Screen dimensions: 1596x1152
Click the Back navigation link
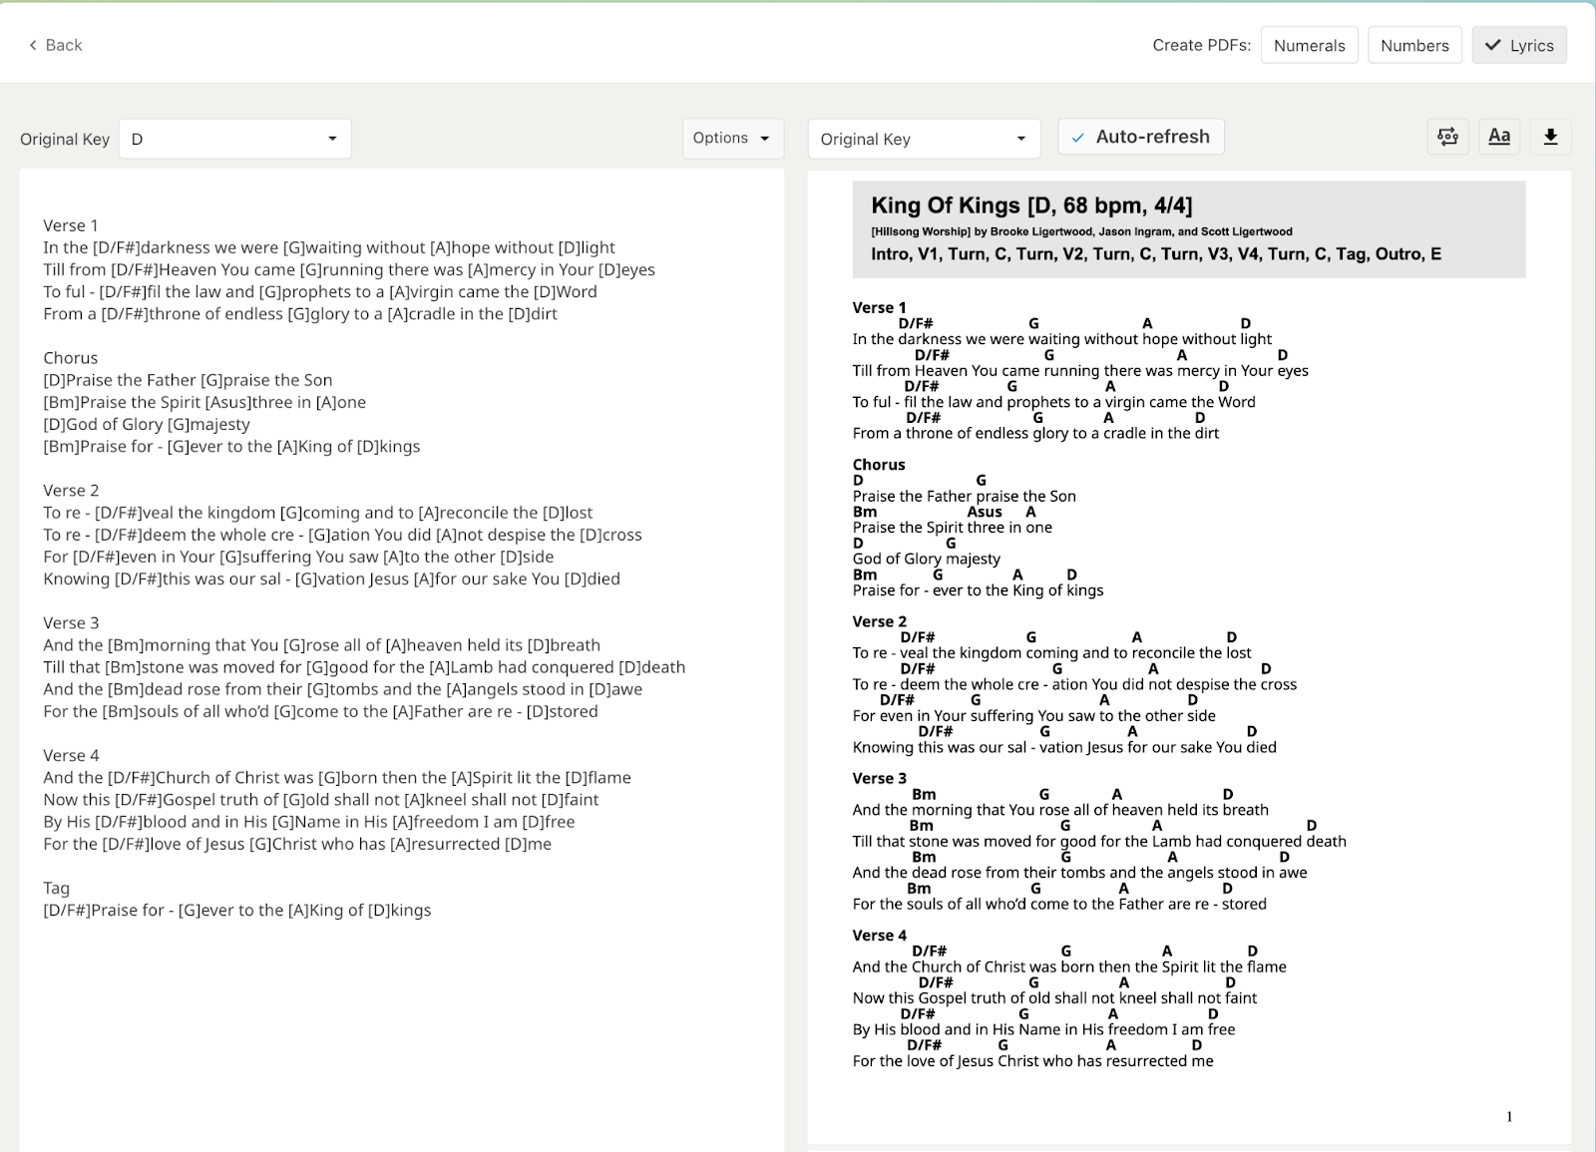(x=56, y=45)
